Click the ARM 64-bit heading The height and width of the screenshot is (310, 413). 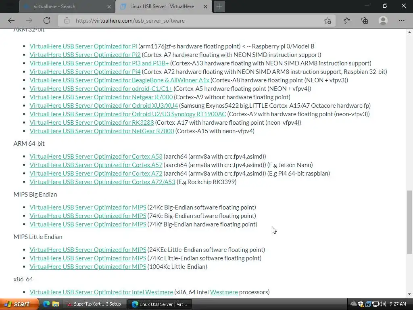pos(29,143)
